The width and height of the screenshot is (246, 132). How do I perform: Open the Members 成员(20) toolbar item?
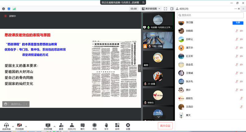[71, 126]
